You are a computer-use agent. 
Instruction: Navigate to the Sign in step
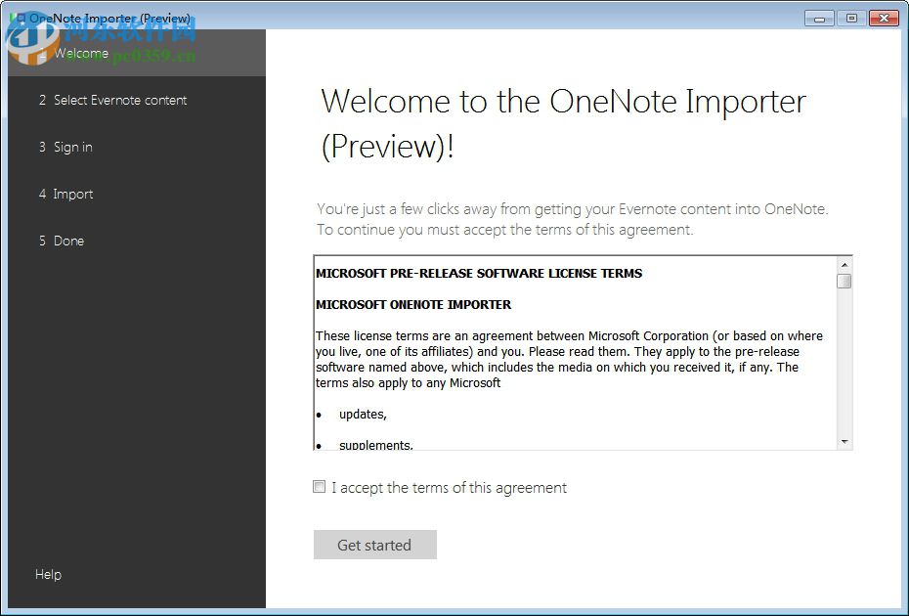(x=72, y=147)
